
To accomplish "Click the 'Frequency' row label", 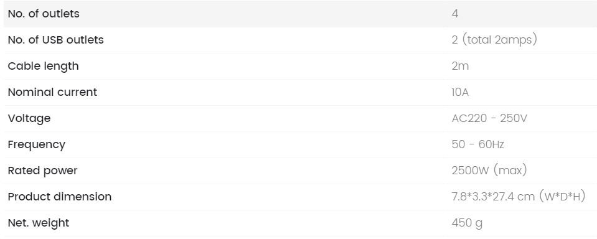I will coord(37,144).
